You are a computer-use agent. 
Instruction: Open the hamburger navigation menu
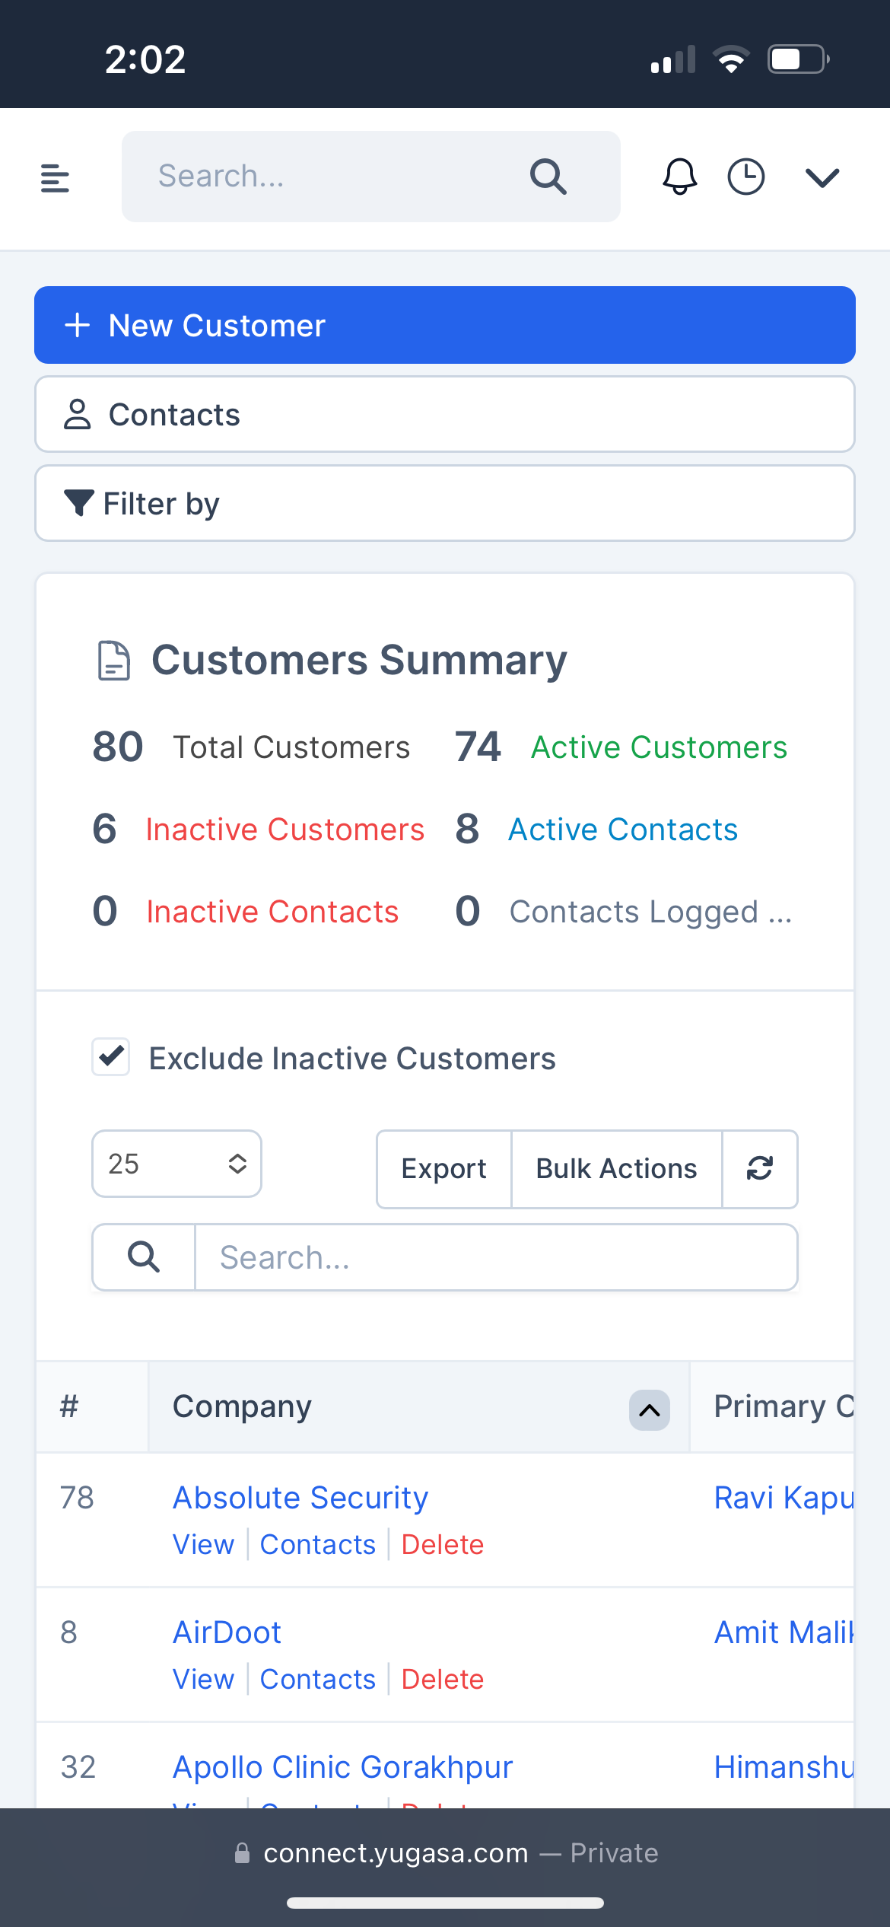pos(54,177)
